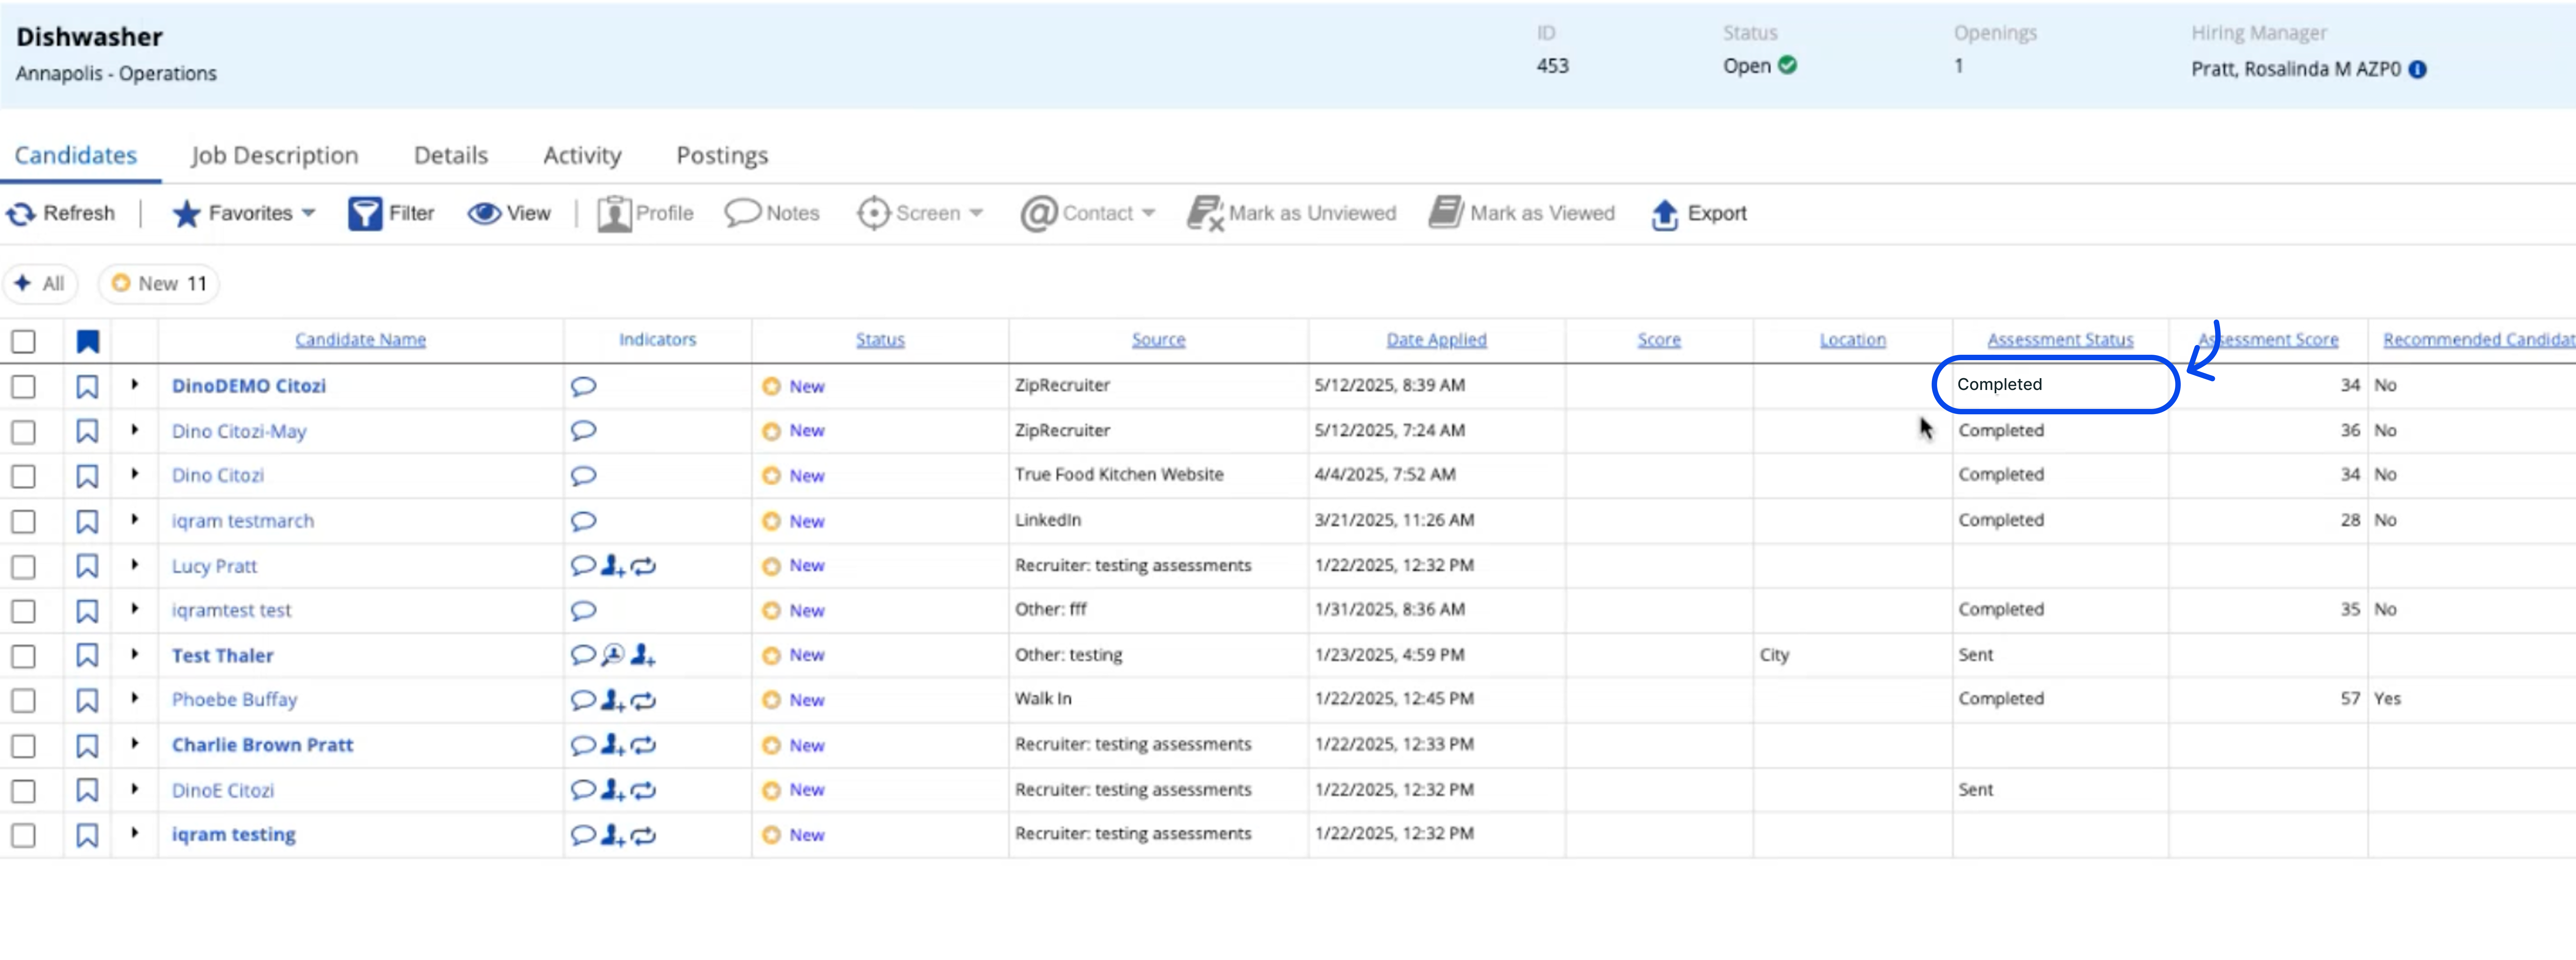Expand the Test Thaler row
Screen dimensions: 2576x960
pyautogui.click(x=135, y=654)
